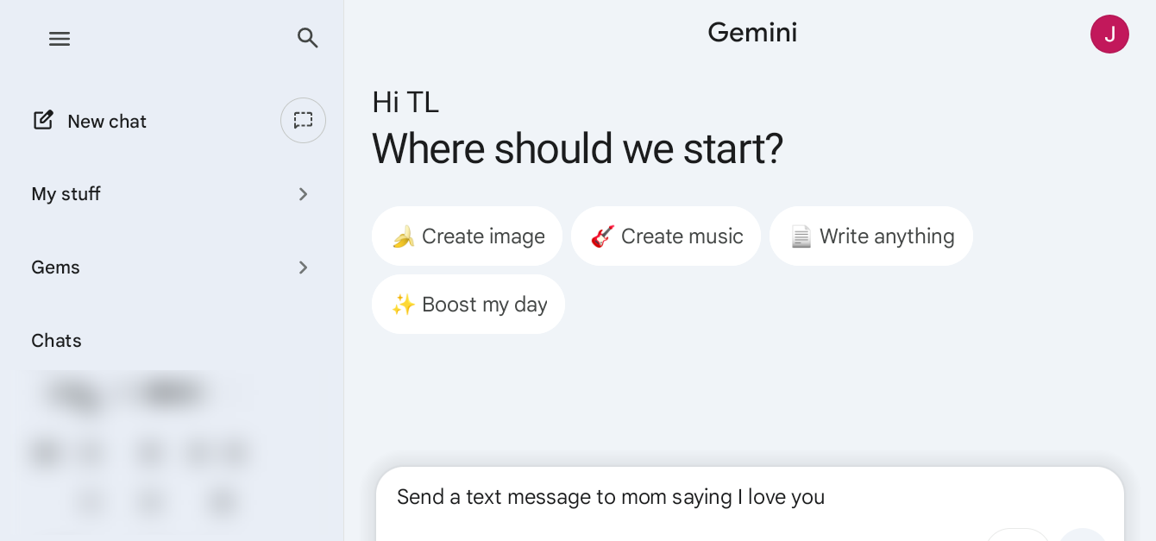
Task: Start a temporary chat with dashed-bubble icon
Action: pos(303,120)
